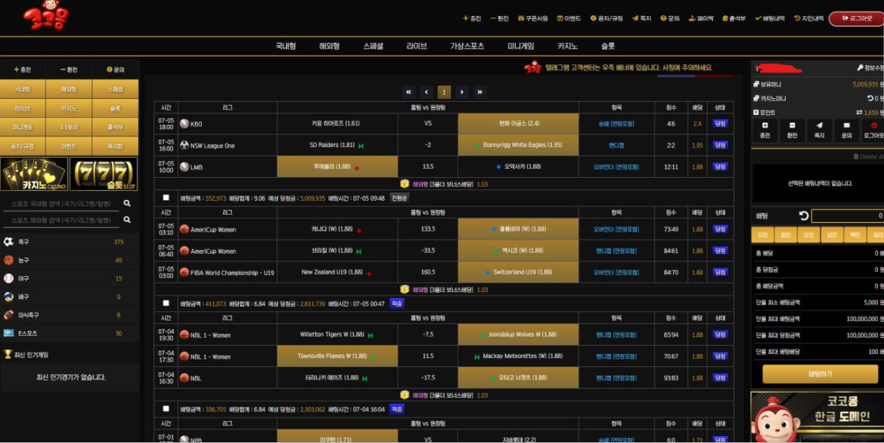Click the 오천 quick amount button
Viewport: 884px width, 443px height.
pos(762,235)
